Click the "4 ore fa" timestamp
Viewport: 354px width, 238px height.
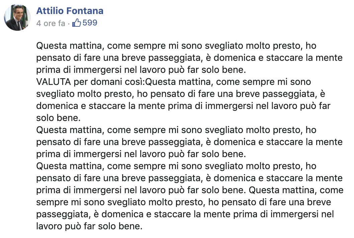tap(51, 24)
